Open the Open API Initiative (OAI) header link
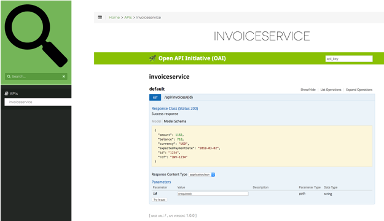Viewport: 384px width, 221px height. (192, 58)
